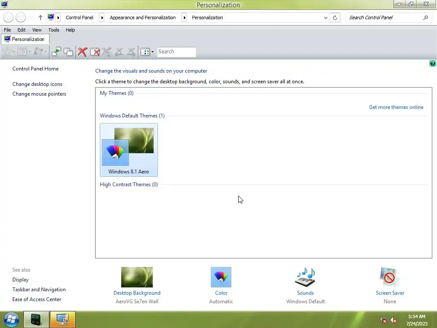The height and width of the screenshot is (328, 437).
Task: Click the Control Panel icon in the address bar
Action: coord(50,17)
